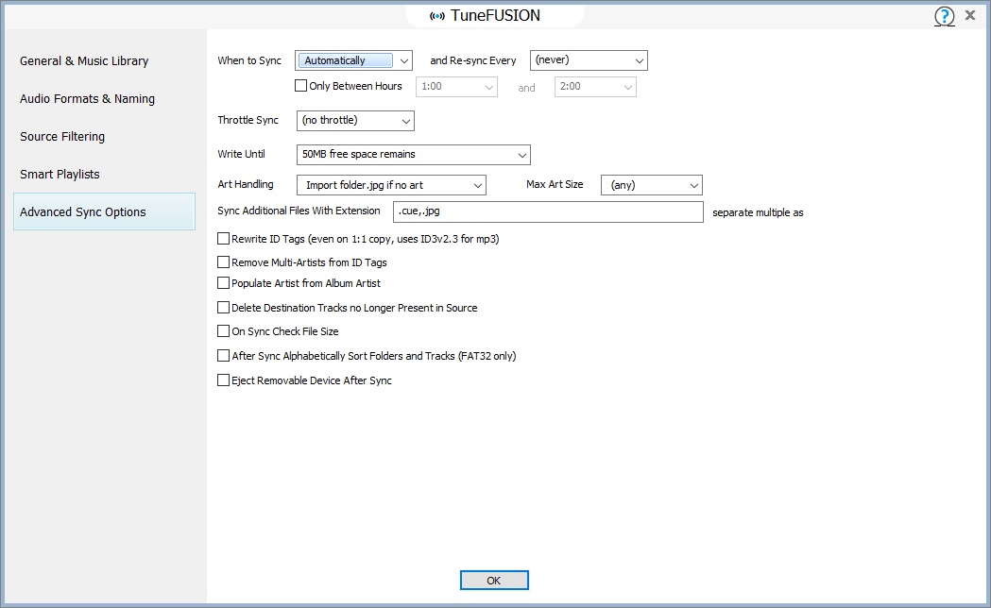
Task: Close the TuneFUSION settings window
Action: click(x=970, y=16)
